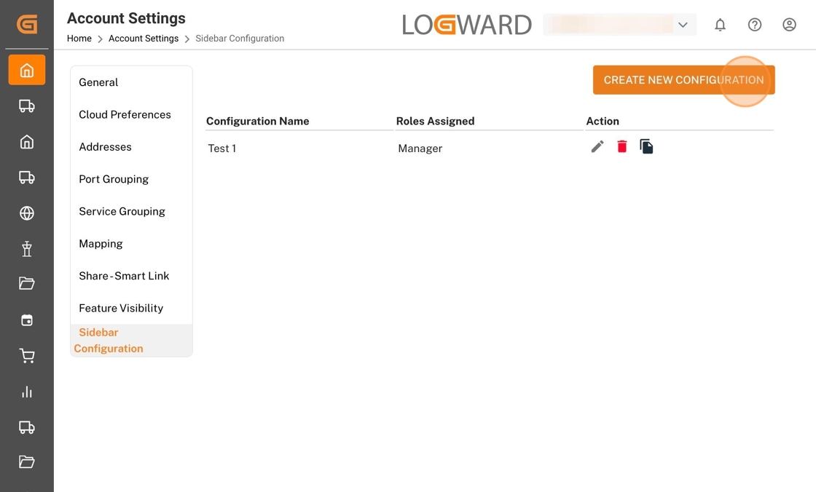Click Create New Configuration button

pos(684,80)
